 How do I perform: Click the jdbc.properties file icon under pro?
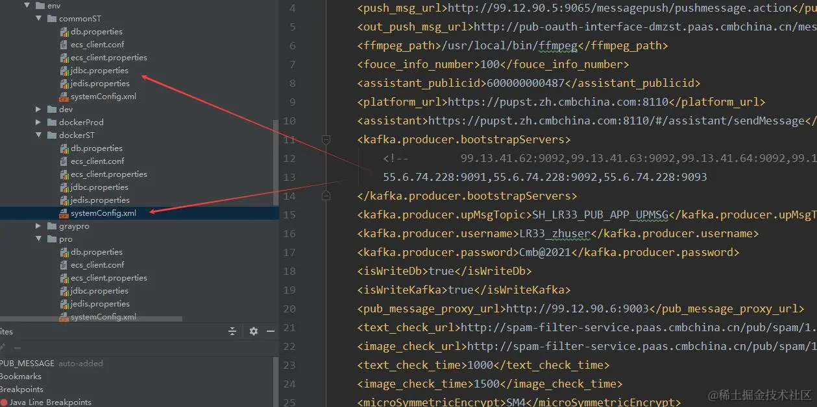64,291
